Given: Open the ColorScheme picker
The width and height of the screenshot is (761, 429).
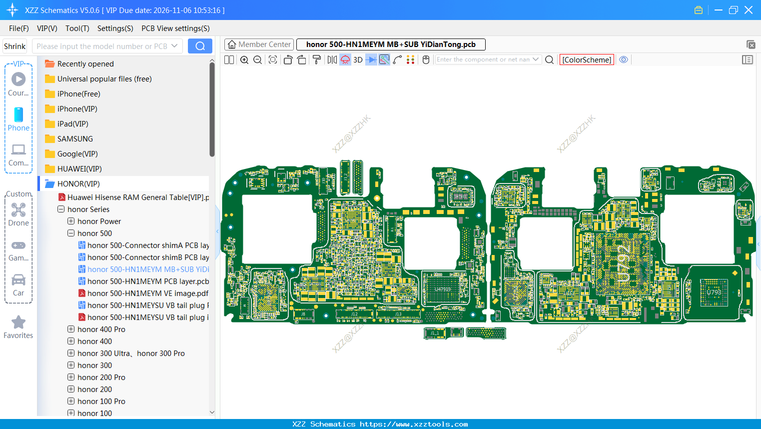Looking at the screenshot, I should 587,60.
